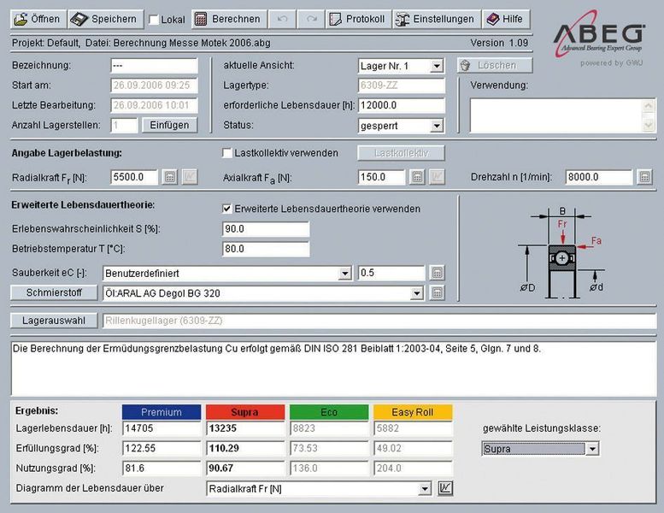Click the Bezeichnung input field
Screen dimensions: 664x513
(154, 66)
